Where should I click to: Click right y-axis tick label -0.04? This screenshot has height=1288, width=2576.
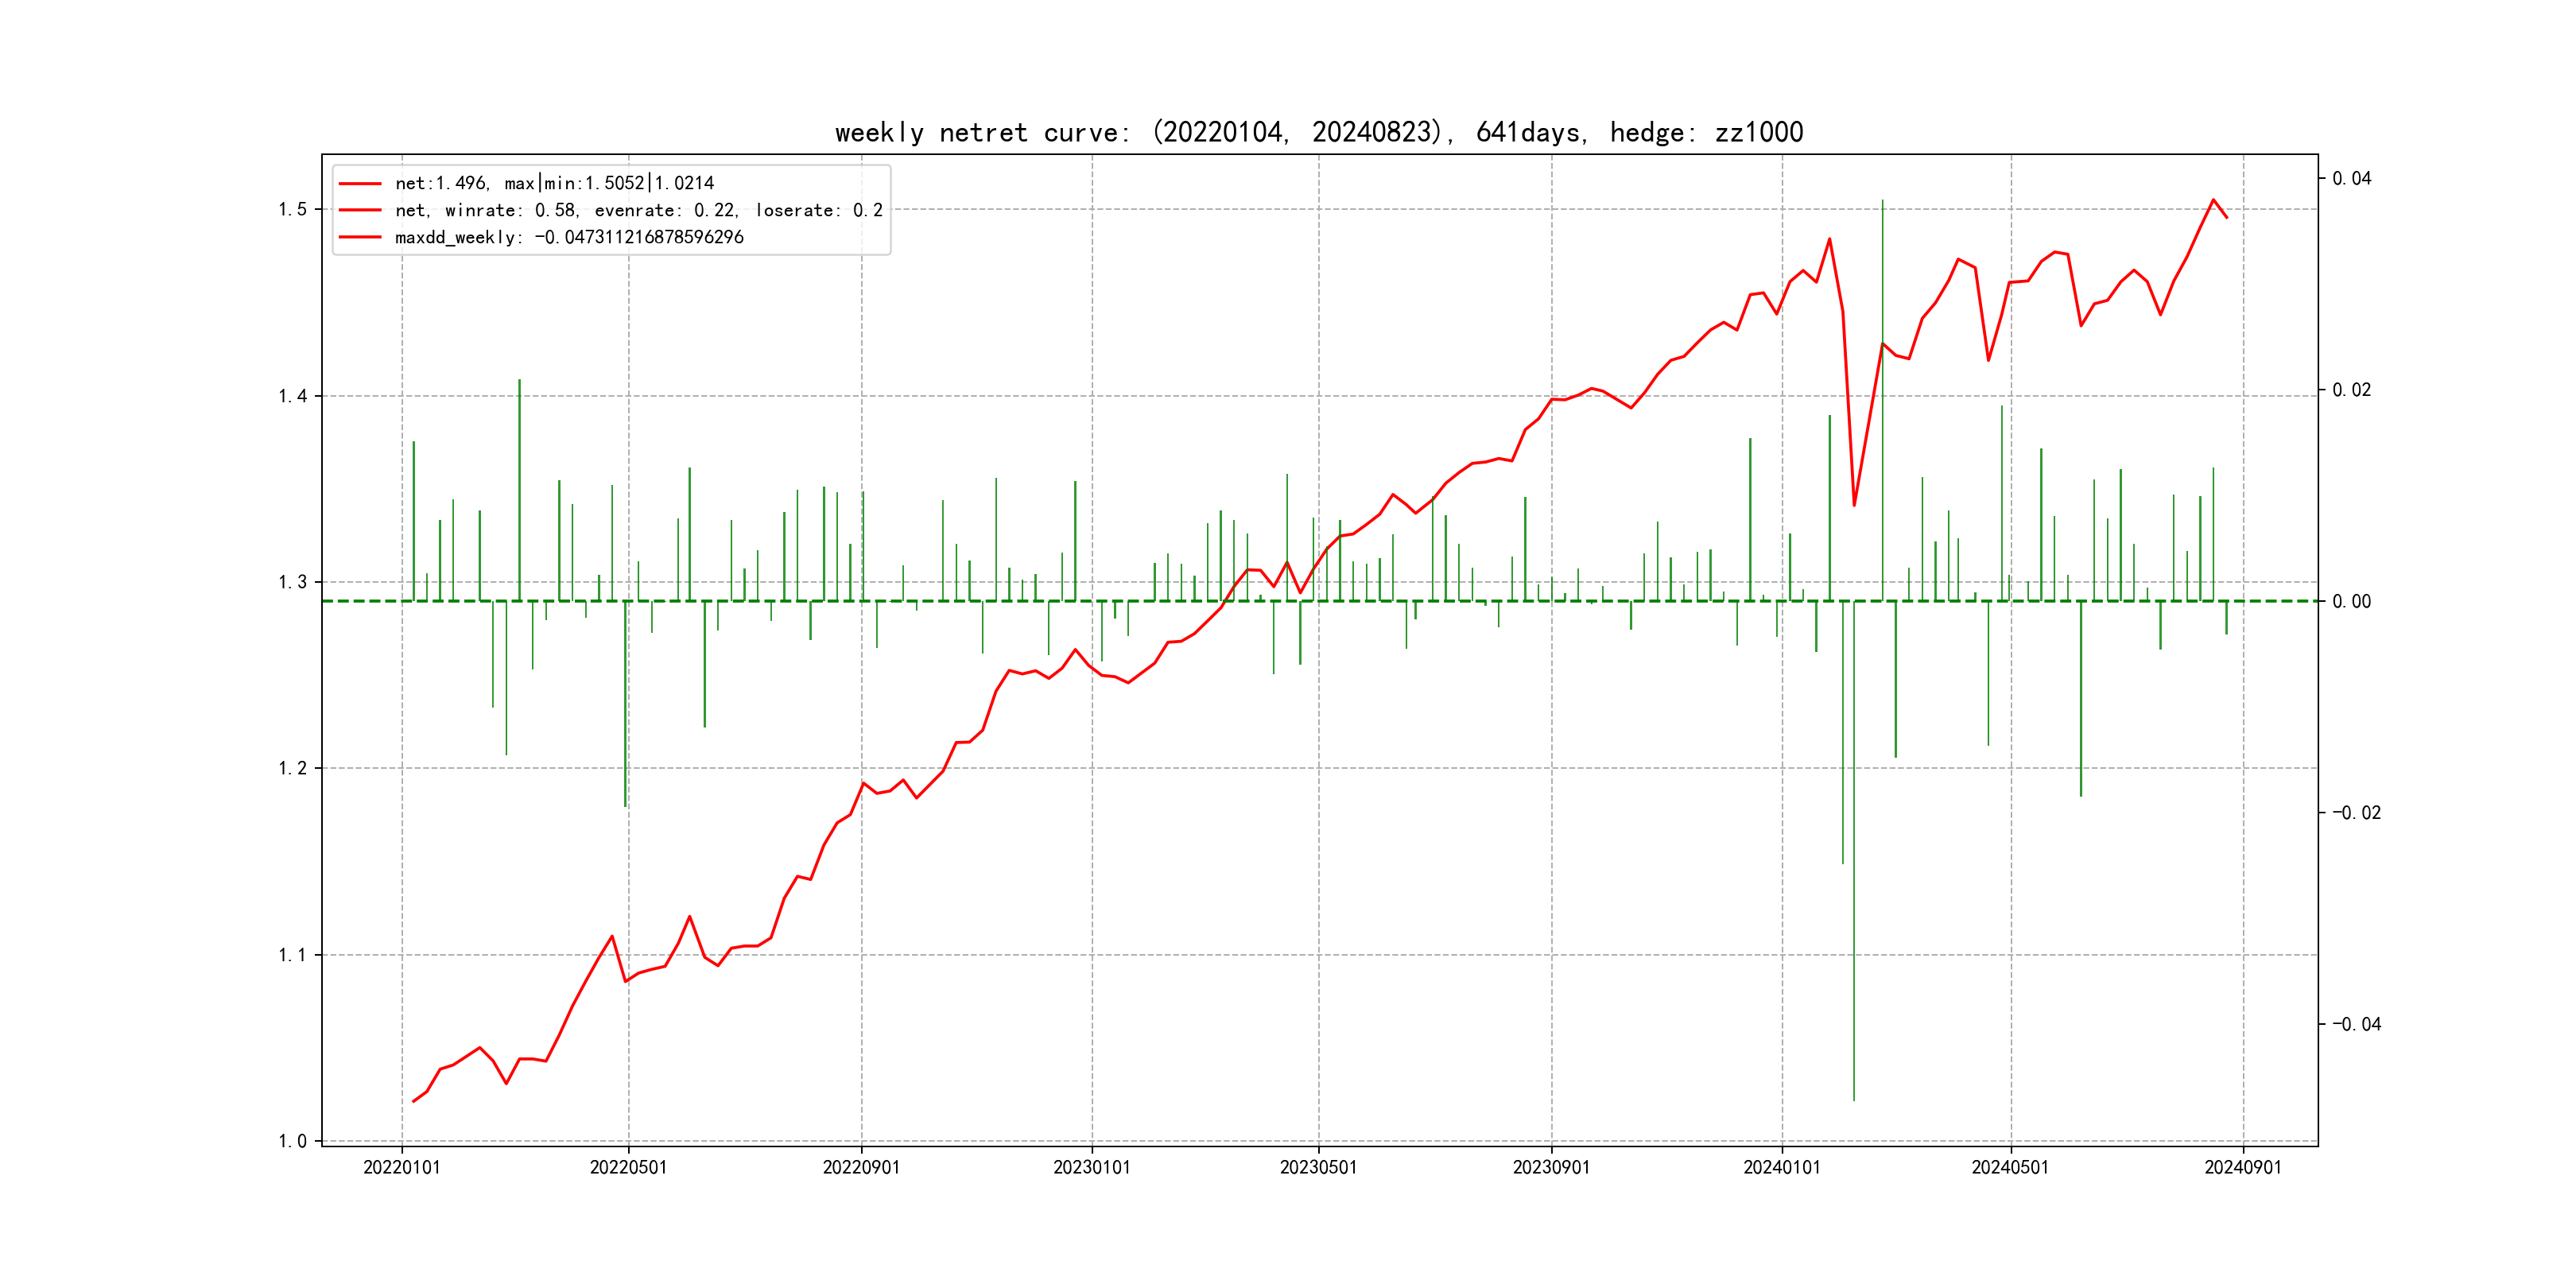click(x=2356, y=1024)
